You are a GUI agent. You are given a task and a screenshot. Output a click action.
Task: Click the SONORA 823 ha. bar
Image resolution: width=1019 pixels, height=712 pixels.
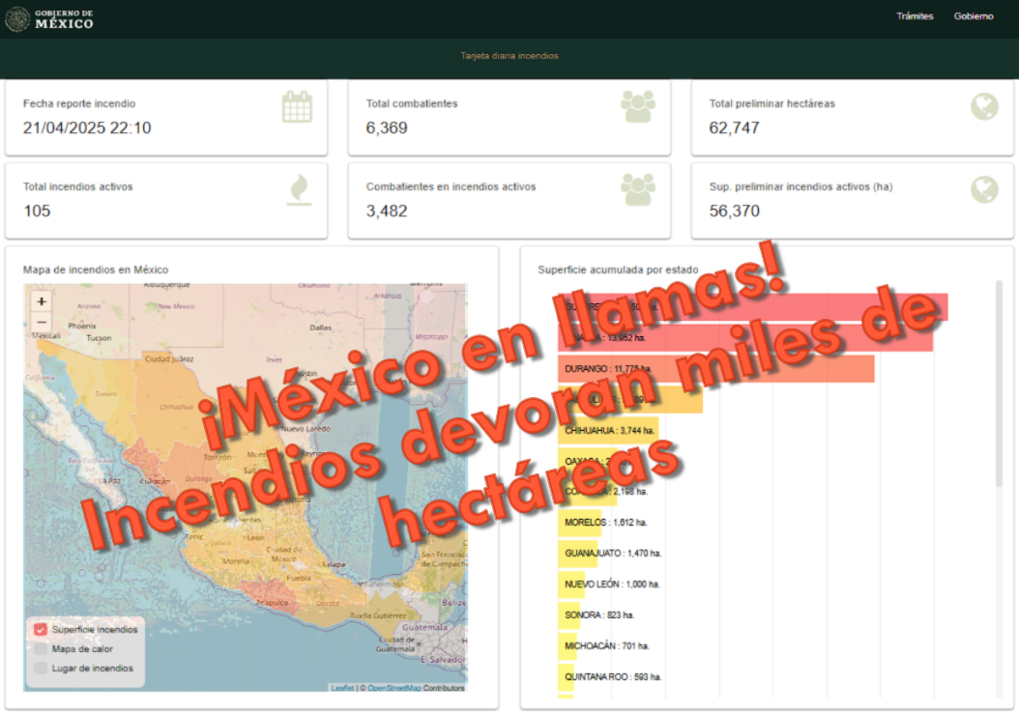(x=569, y=615)
